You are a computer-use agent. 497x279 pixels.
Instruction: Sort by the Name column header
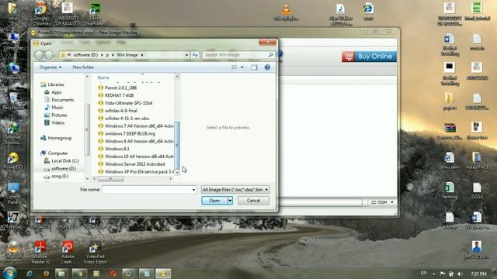coord(103,77)
